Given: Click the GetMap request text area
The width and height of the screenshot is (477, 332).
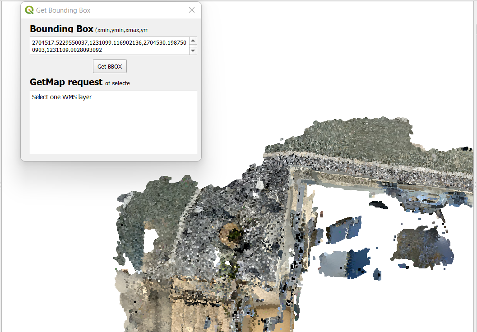Looking at the screenshot, I should pyautogui.click(x=113, y=122).
